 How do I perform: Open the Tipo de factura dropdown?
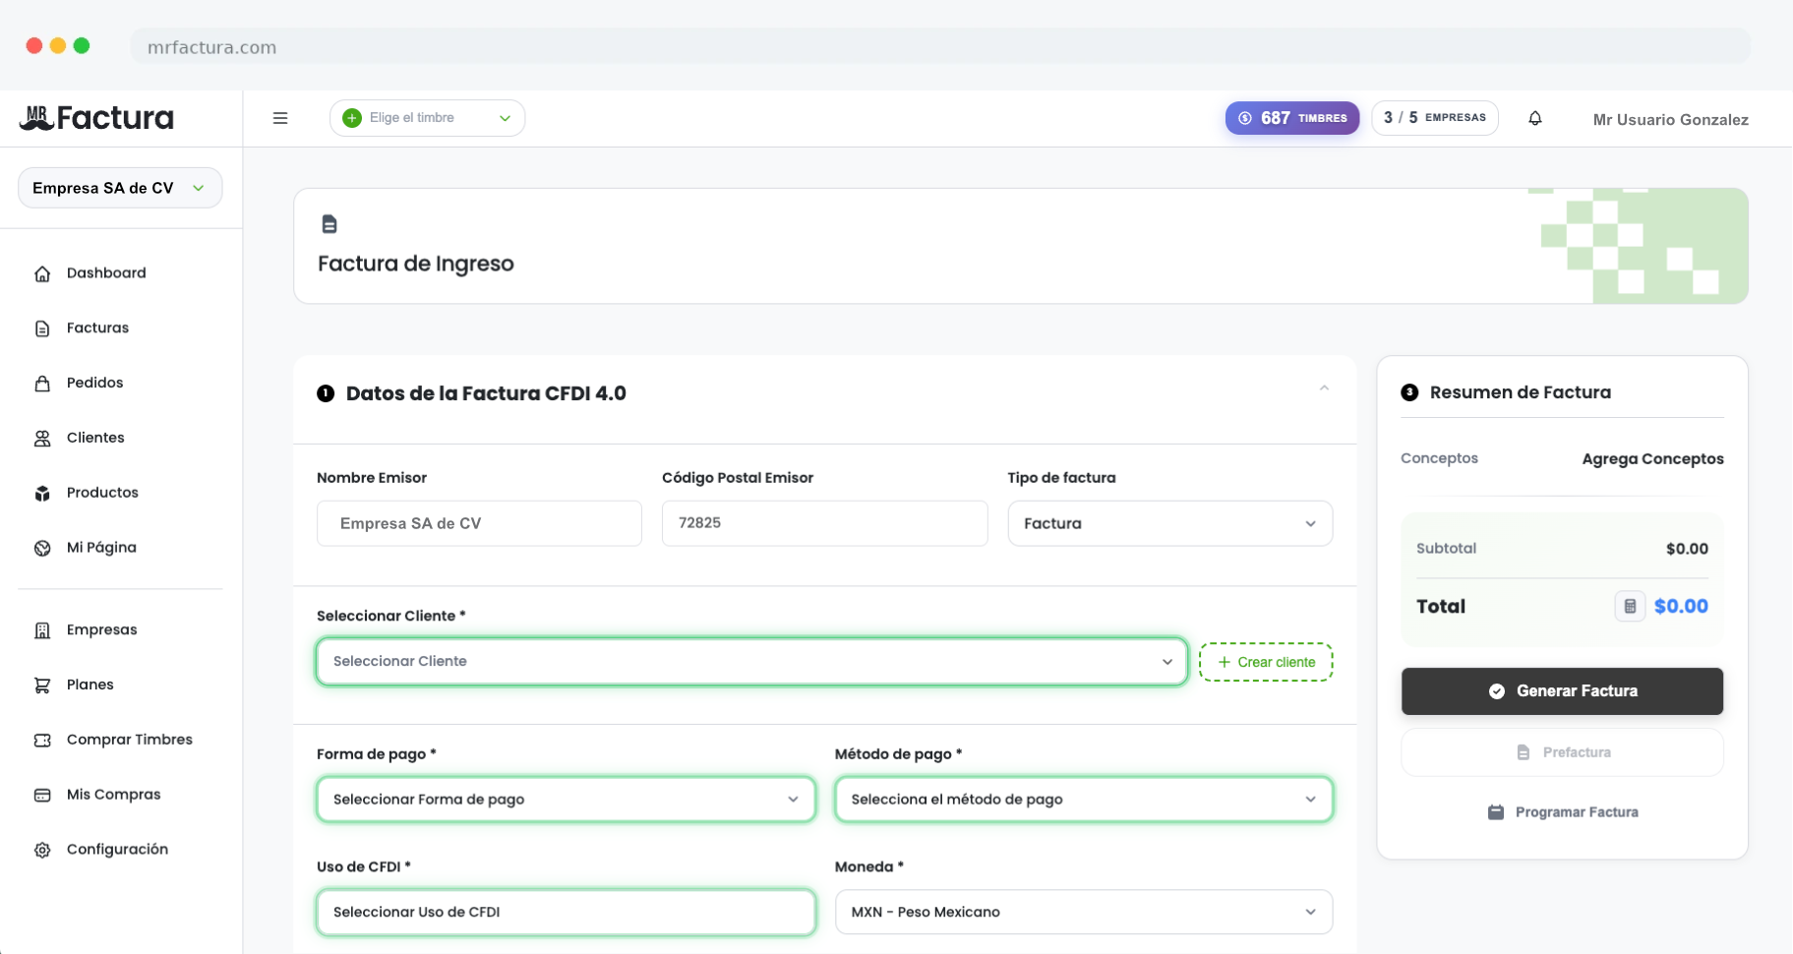(1169, 523)
